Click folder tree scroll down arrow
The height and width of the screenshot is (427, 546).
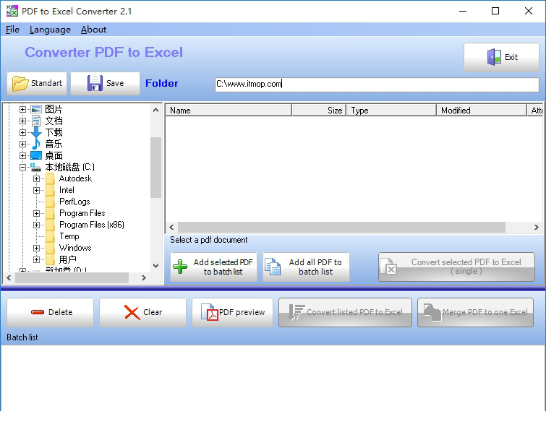tap(156, 266)
